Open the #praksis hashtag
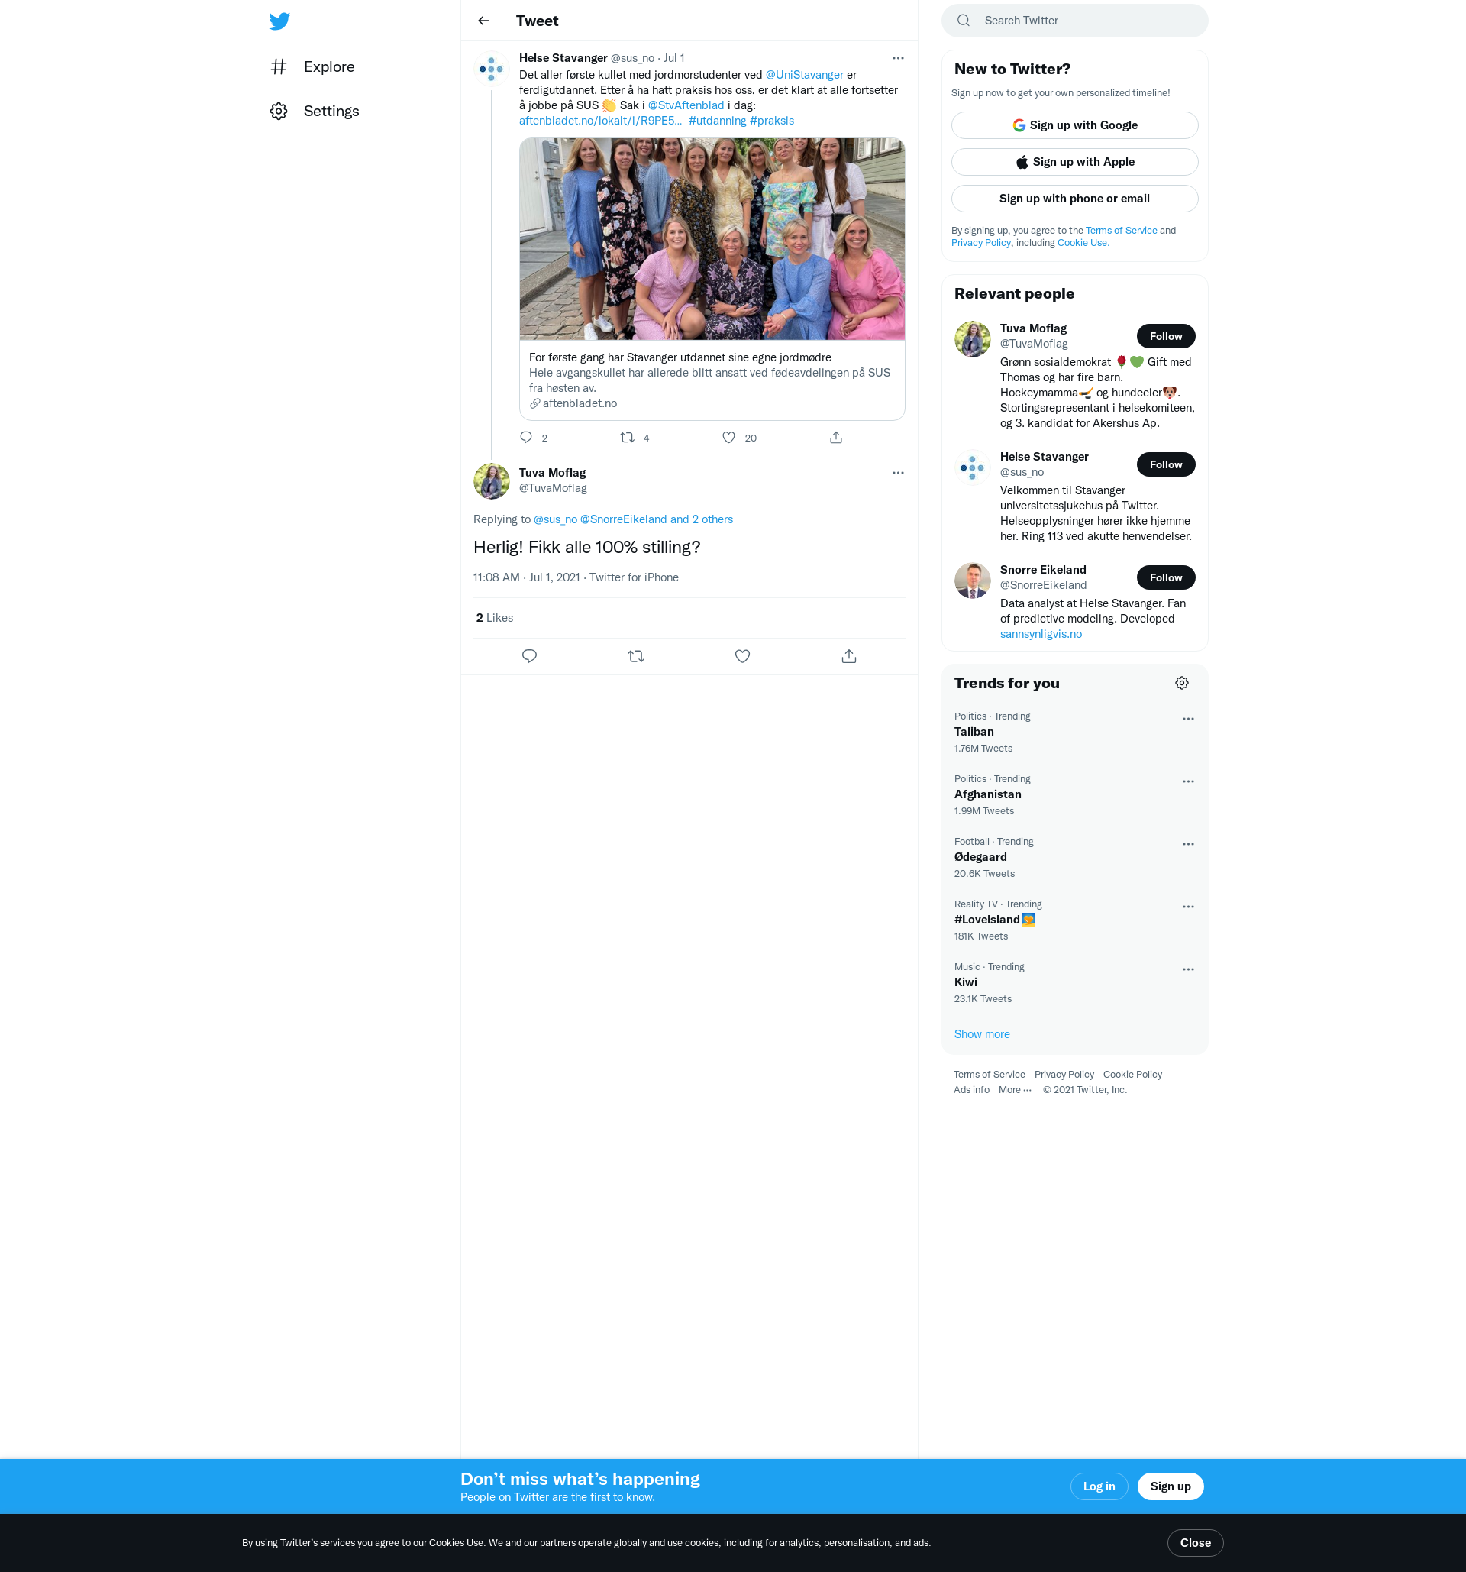The height and width of the screenshot is (1572, 1466). pos(772,120)
